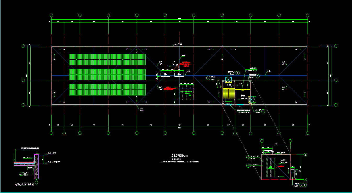This screenshot has width=352, height=193.
Task: Click the right white rooftop equipment box
Action: (179, 75)
